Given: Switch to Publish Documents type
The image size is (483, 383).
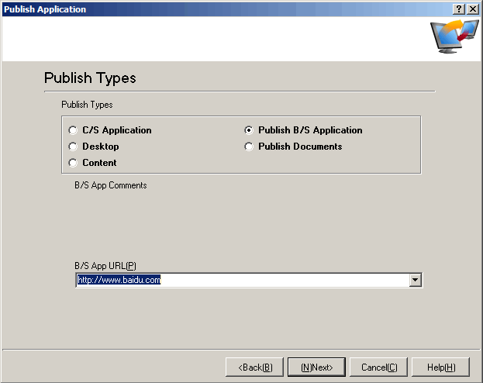Looking at the screenshot, I should [249, 147].
